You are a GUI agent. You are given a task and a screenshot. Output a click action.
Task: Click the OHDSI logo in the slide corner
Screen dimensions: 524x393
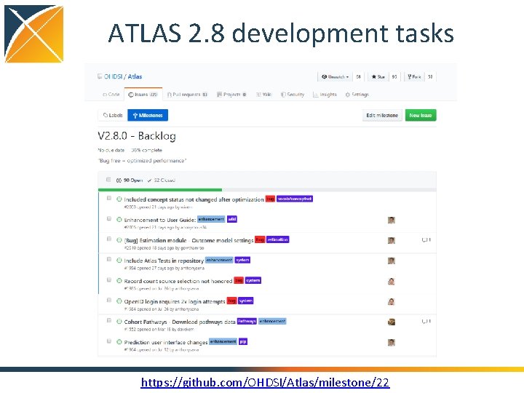click(x=33, y=33)
